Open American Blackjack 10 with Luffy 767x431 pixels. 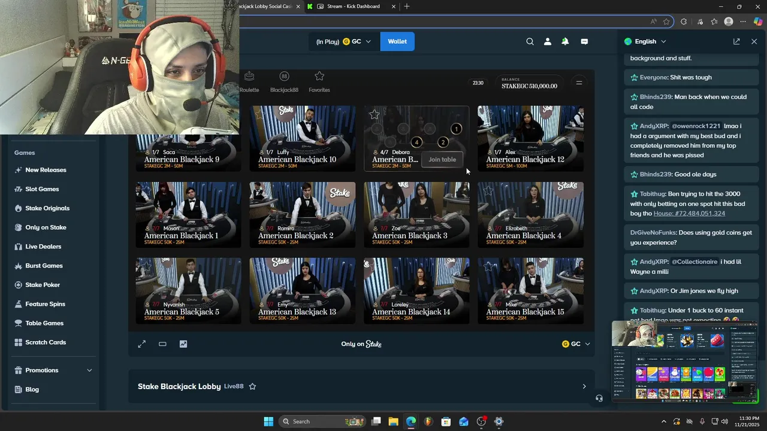[303, 139]
